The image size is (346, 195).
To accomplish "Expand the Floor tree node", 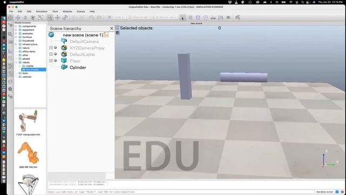I will (x=51, y=61).
